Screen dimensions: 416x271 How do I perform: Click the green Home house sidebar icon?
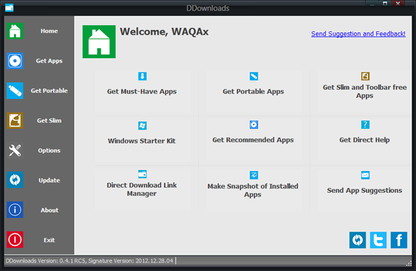(x=15, y=31)
